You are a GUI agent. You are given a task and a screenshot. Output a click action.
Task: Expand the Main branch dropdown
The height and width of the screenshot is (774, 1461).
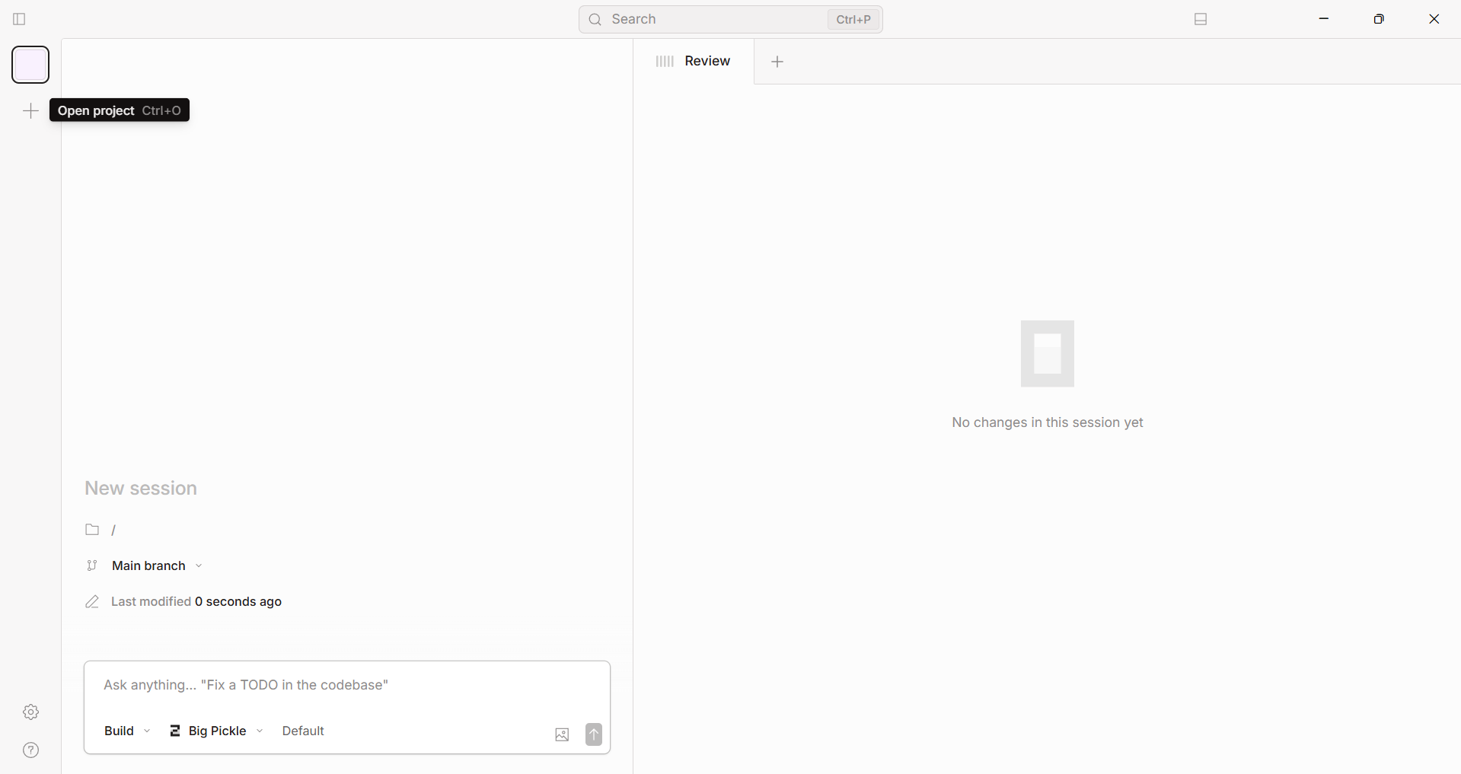point(157,565)
